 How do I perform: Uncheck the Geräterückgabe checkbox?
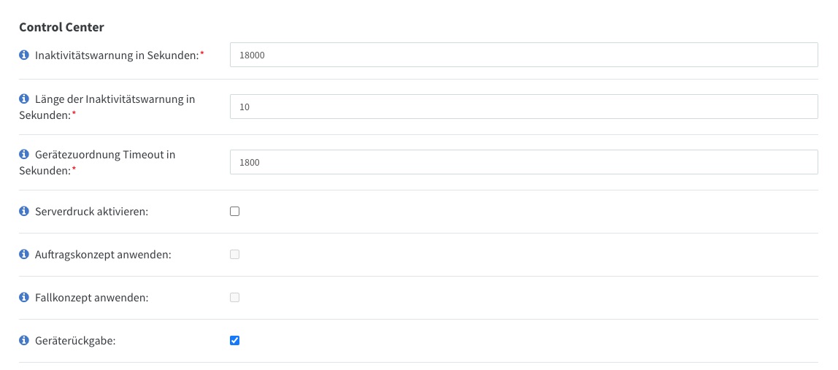click(x=234, y=341)
